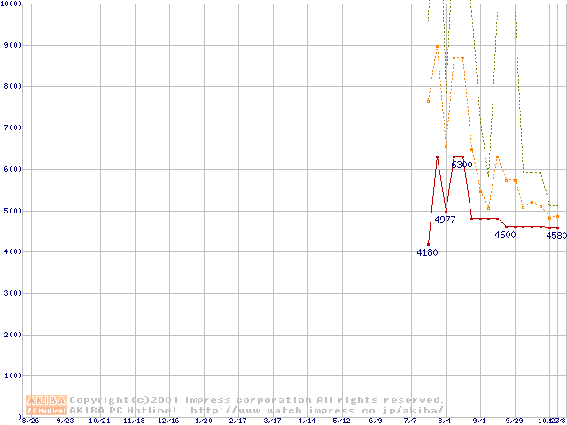
Task: Click the 10000 value on the y-axis
Action: click(x=11, y=4)
